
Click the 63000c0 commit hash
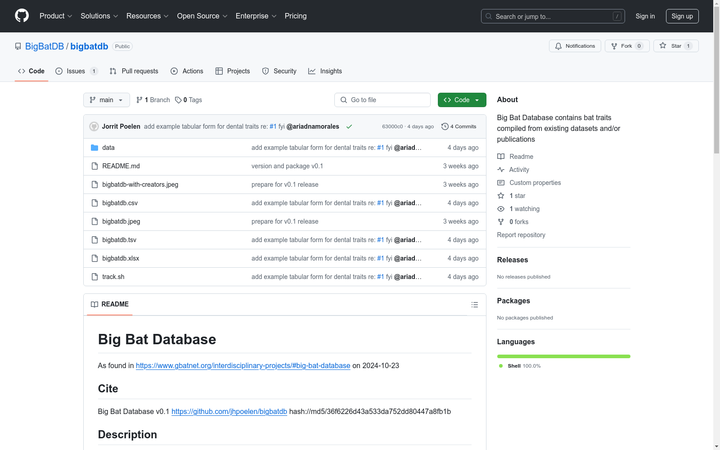[x=392, y=126]
